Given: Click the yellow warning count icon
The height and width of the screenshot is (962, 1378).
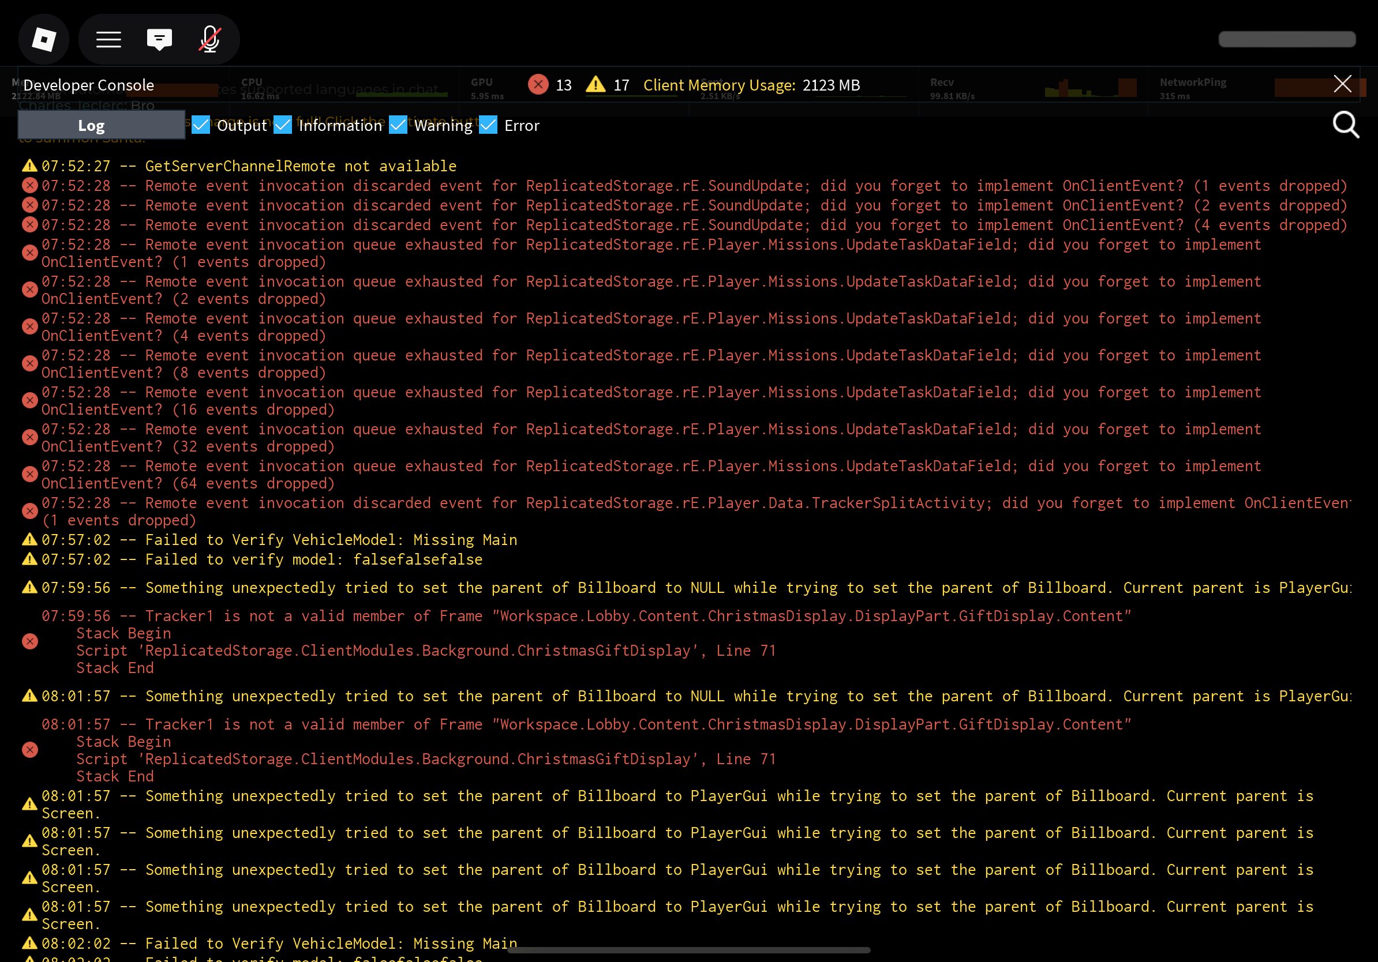Looking at the screenshot, I should point(596,85).
